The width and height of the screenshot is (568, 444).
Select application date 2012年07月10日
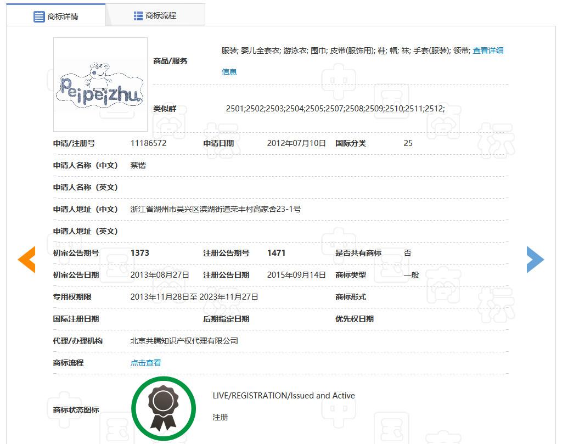point(296,143)
